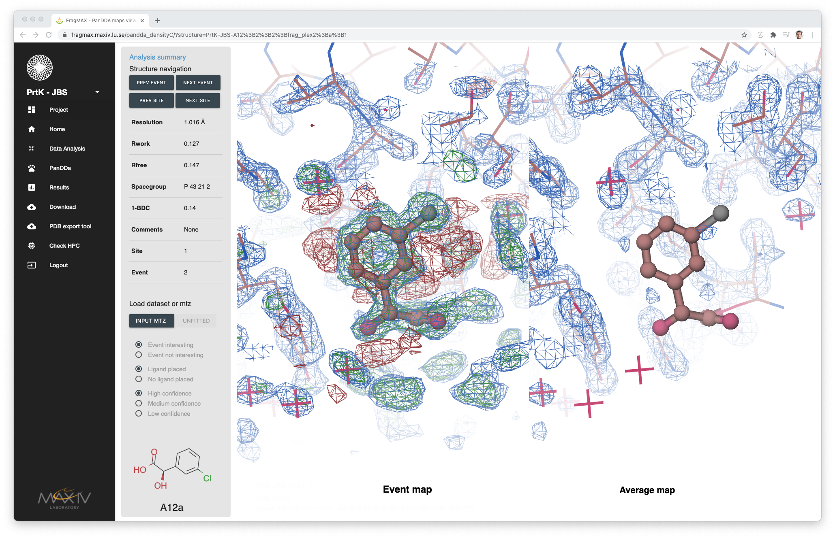Open Results chart icon
The width and height of the screenshot is (835, 538).
32,187
